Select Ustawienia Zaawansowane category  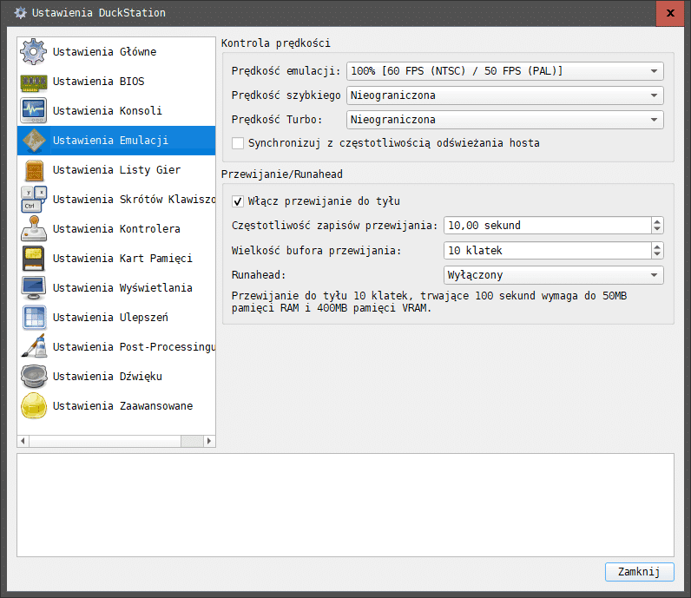pyautogui.click(x=116, y=406)
